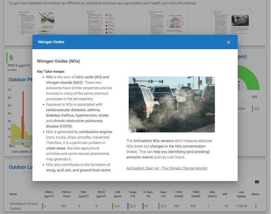This screenshot has height=214, width=271.
Task: Click the CO2 value 412 in table
Action: point(117,206)
